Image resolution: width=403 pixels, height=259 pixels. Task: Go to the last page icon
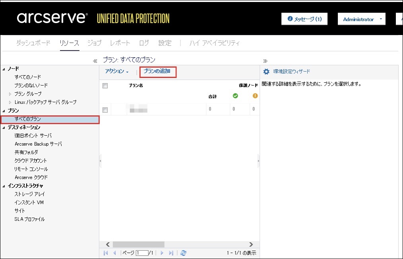pyautogui.click(x=171, y=253)
